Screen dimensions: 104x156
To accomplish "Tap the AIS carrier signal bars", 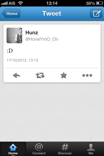I will (x=4, y=3).
